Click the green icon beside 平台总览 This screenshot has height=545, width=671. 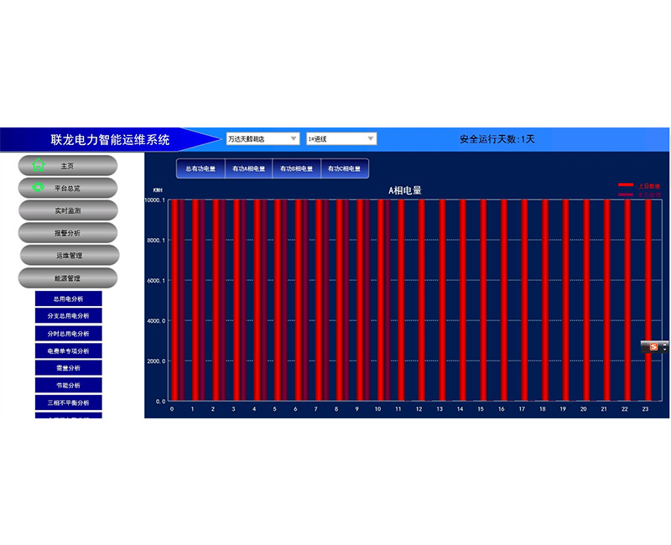click(x=38, y=188)
